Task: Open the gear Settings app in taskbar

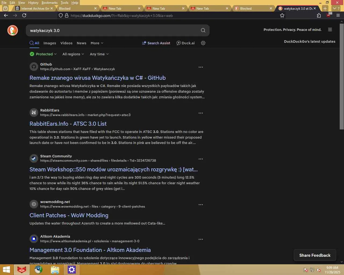Action: pos(71,270)
